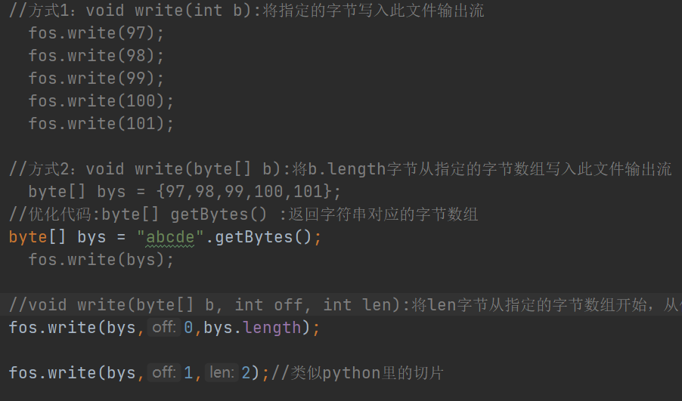Viewport: 682px width, 401px height.
Task: Click the first off: parameter hint
Action: click(x=163, y=327)
